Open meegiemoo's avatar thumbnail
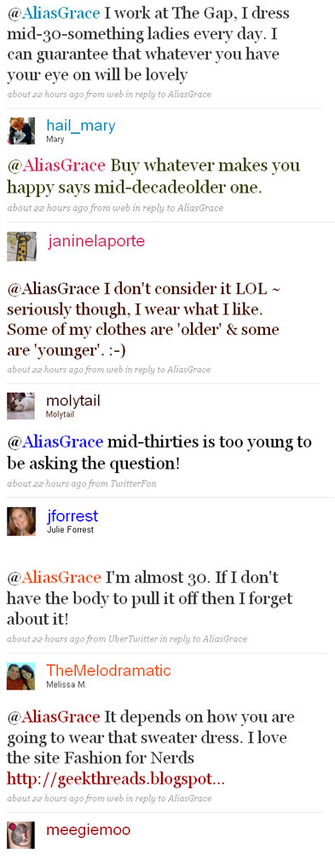This screenshot has height=859, width=335. click(x=21, y=835)
